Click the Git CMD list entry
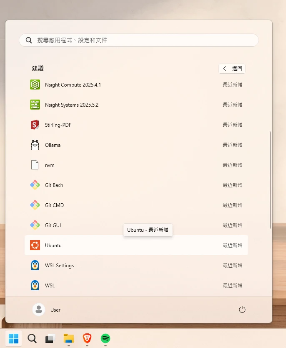Viewport: 286px width, 348px height. [x=136, y=205]
